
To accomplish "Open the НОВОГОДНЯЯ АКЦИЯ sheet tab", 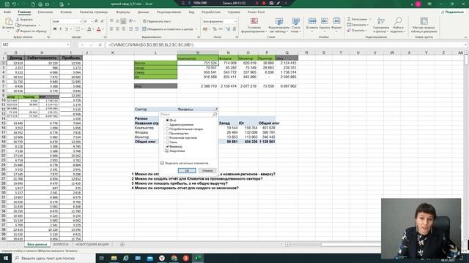I will (92, 245).
